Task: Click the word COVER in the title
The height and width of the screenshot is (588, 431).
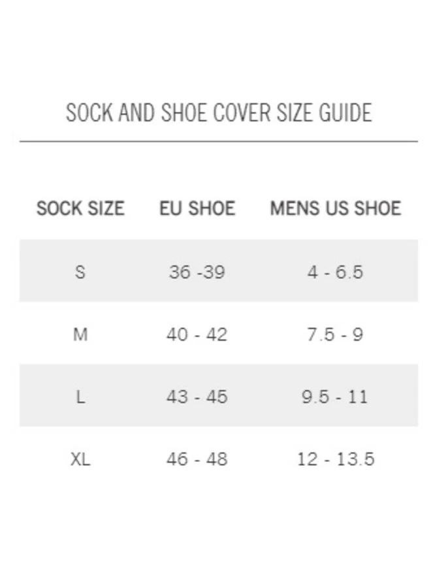Action: tap(249, 112)
